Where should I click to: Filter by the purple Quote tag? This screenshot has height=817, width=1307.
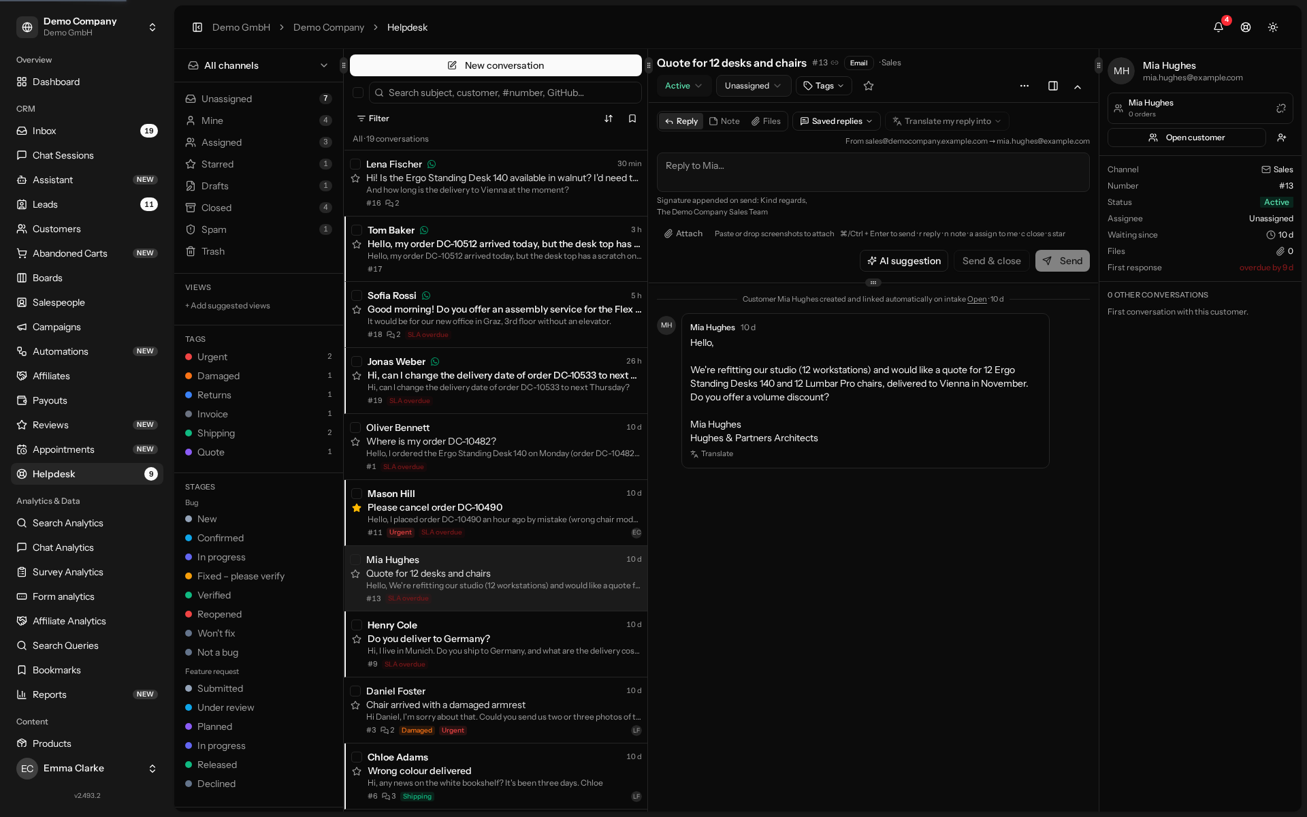click(x=259, y=452)
